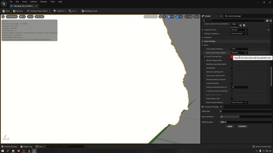273x153 pixels.
Task: Open Details panel settings gear
Action: coord(271,21)
